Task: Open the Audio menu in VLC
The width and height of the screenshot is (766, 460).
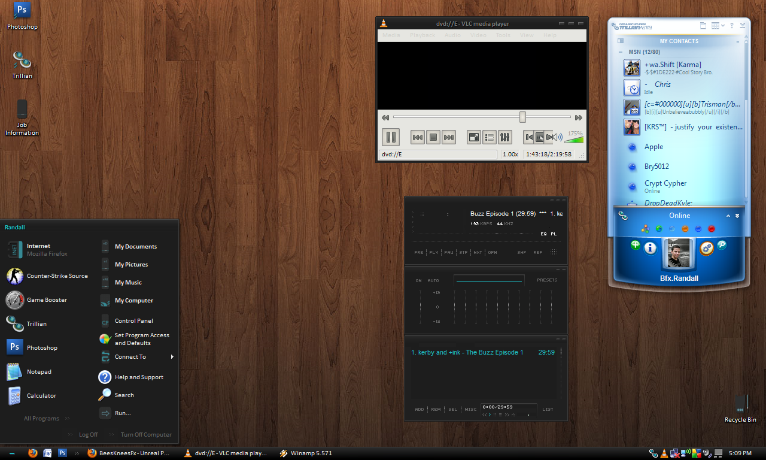Action: click(452, 35)
